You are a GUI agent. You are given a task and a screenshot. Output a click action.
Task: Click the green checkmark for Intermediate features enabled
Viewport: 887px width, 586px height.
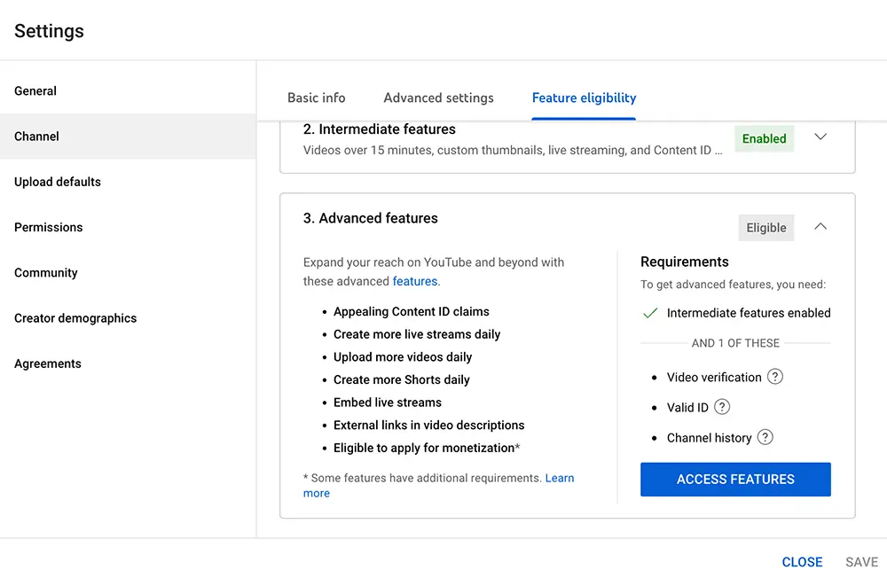[x=650, y=313]
